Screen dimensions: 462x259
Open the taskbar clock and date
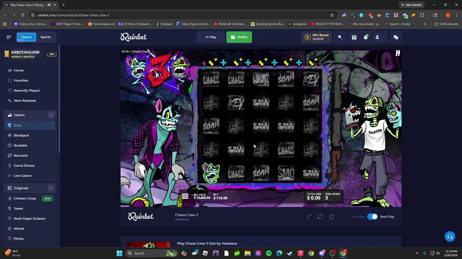pos(451,253)
